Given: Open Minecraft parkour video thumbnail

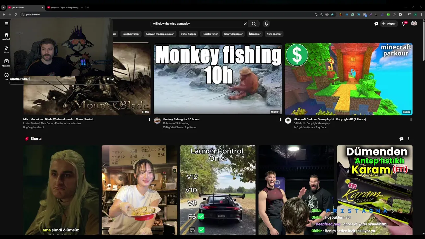Looking at the screenshot, I should [348, 79].
